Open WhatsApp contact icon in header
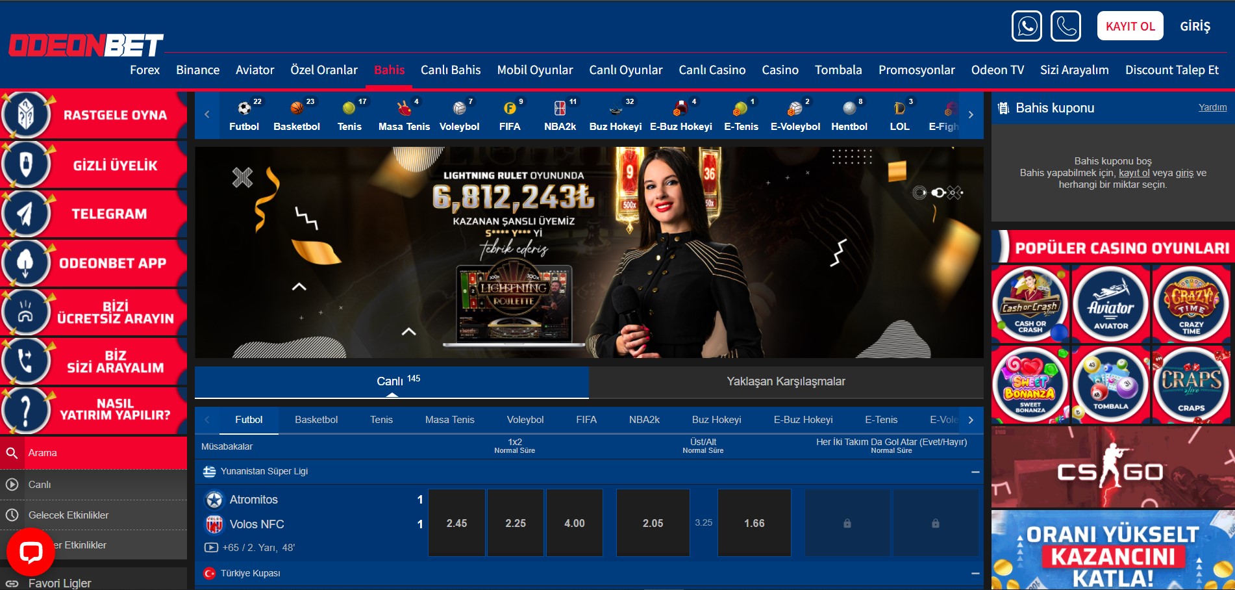Screen dimensions: 1235x590 [x=1027, y=26]
